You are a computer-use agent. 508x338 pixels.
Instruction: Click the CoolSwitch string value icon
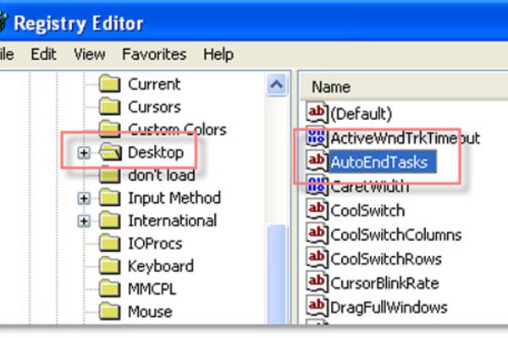317,210
